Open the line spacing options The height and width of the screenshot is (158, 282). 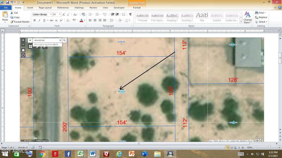[112, 20]
